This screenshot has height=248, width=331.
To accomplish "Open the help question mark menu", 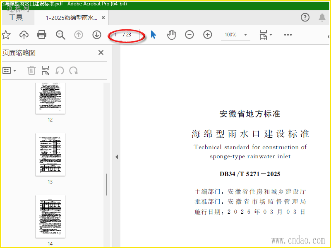I will click(305, 17).
